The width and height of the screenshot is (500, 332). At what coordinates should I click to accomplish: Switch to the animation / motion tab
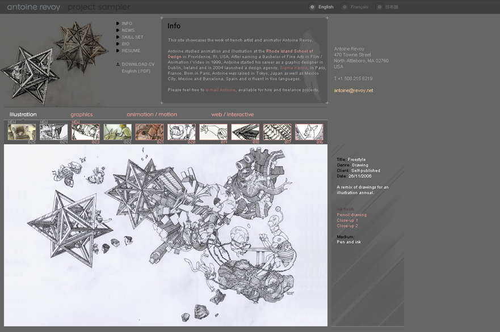point(152,114)
